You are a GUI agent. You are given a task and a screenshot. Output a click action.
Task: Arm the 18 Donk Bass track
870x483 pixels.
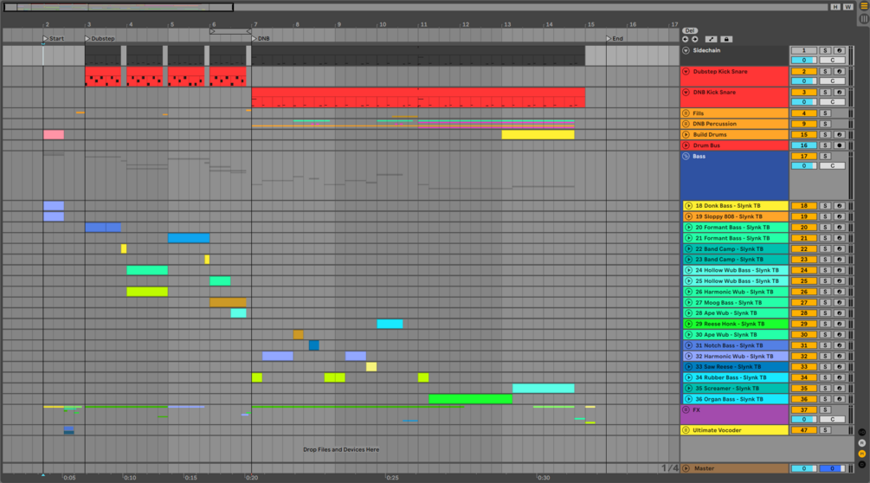(839, 206)
